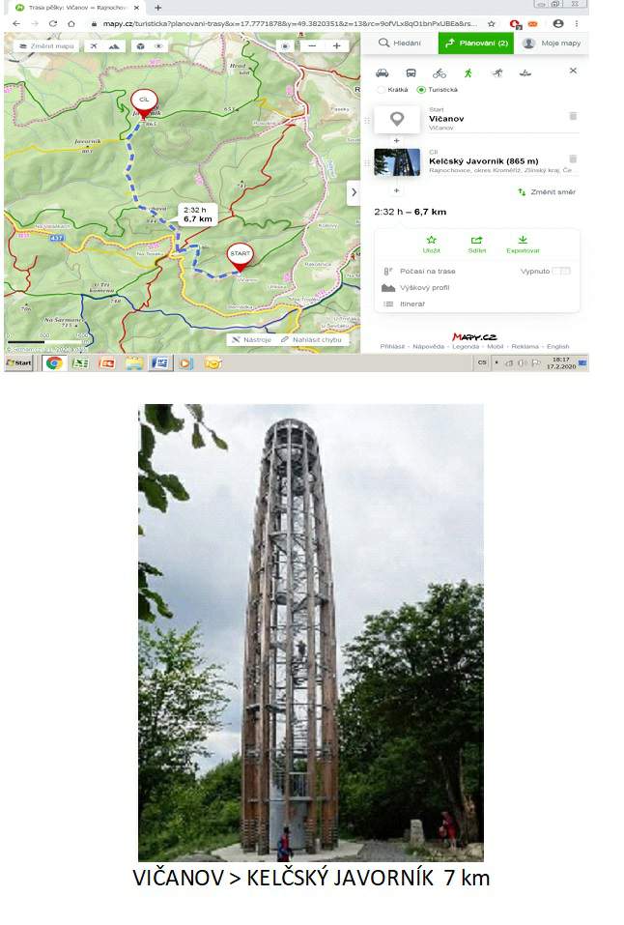This screenshot has width=624, height=925.
Task: Select the Turistická route radio button
Action: pyautogui.click(x=421, y=90)
